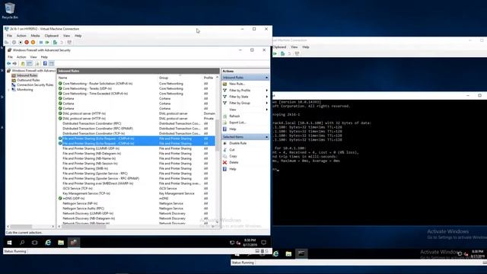This screenshot has width=487, height=274.
Task: Click Delete under Selected Items
Action: click(x=234, y=162)
